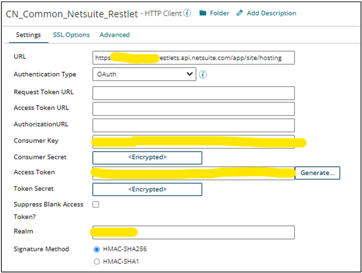Click the Request Token URL field
Screen dimensions: 362x273
coord(193,93)
